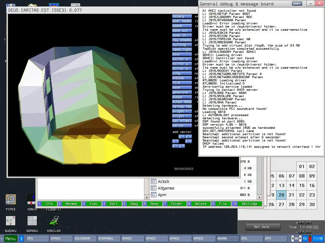This screenshot has height=243, width=325.
Task: Switch to KFM taskbar item
Action: coord(275,239)
